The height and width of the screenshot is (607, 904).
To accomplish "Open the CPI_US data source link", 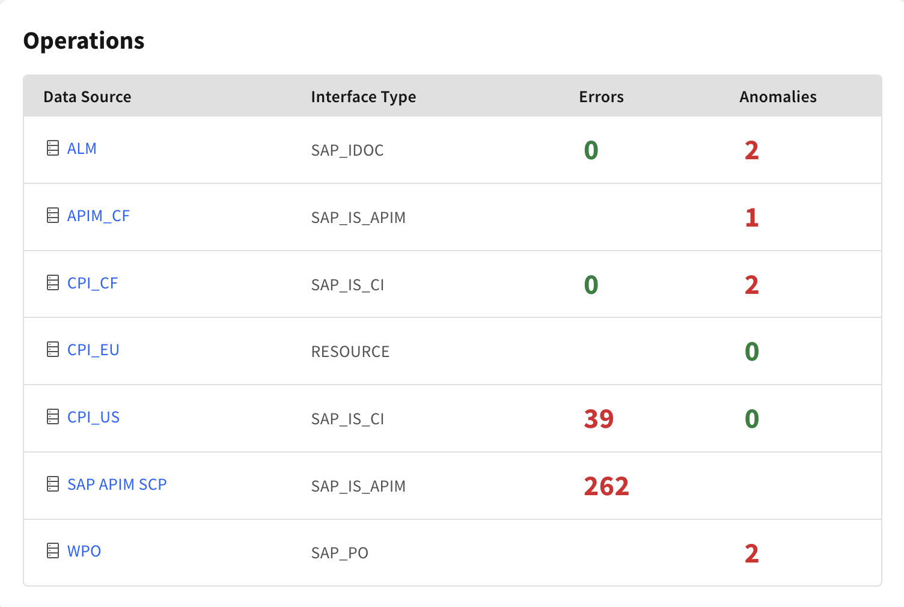I will tap(93, 417).
